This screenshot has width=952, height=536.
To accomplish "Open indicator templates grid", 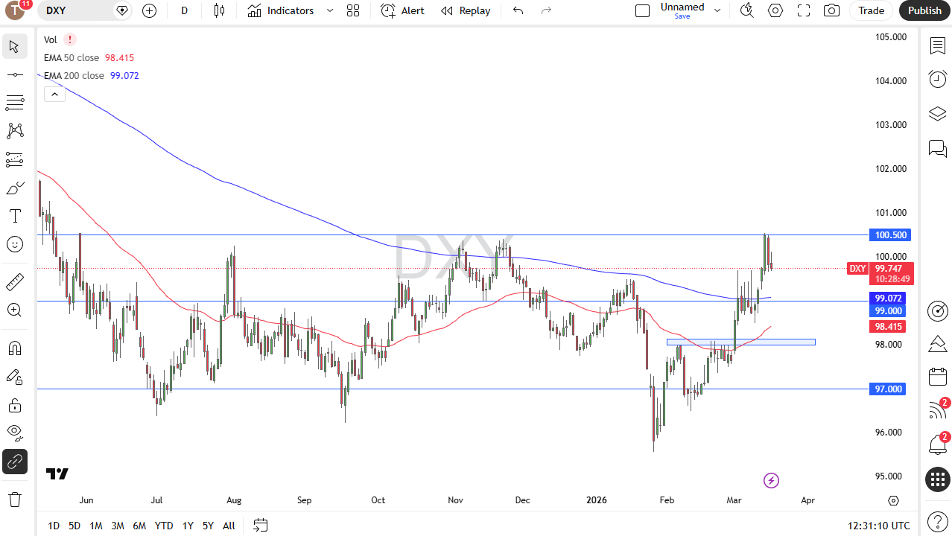I will tap(353, 10).
